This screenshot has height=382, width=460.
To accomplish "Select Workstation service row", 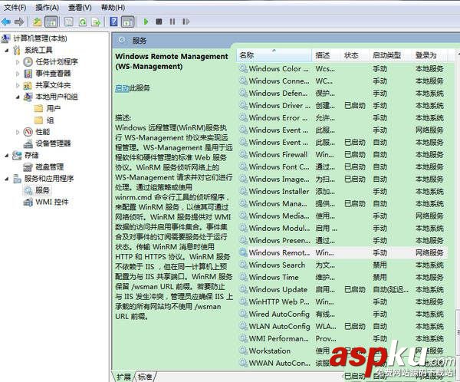I will point(343,351).
